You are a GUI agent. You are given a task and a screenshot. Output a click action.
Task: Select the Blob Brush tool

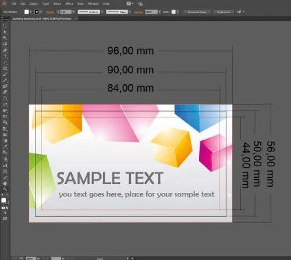5,86
